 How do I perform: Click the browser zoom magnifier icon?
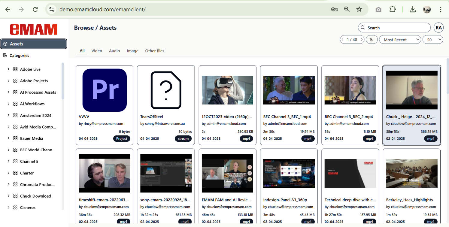(347, 9)
